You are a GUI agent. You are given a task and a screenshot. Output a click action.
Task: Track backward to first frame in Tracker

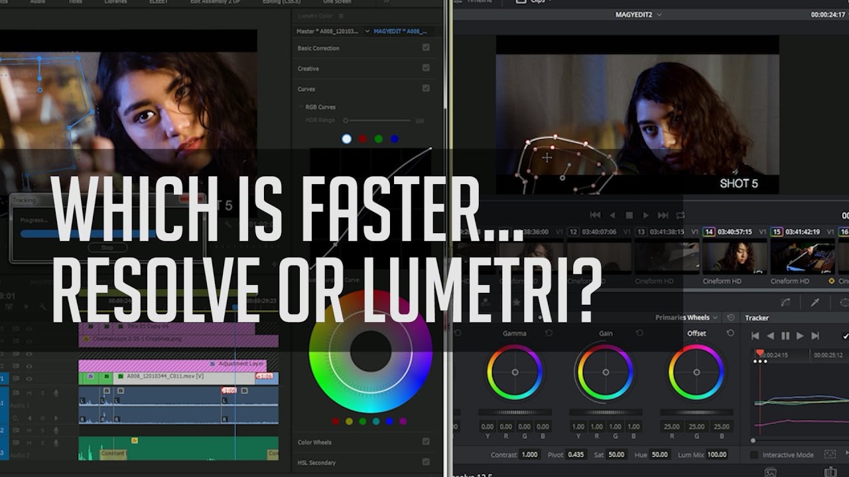[755, 336]
